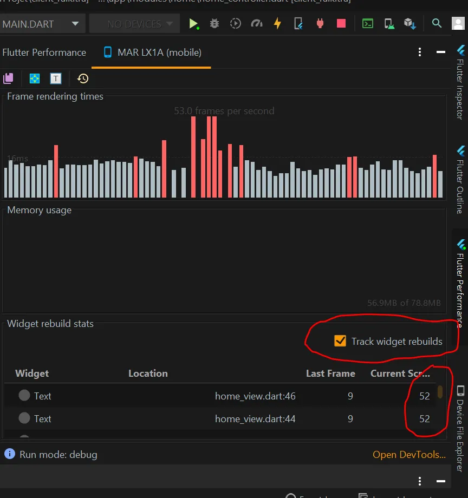This screenshot has height=498, width=468.
Task: Click rebuild indicator circle for home_view.dart:44
Action: point(24,418)
